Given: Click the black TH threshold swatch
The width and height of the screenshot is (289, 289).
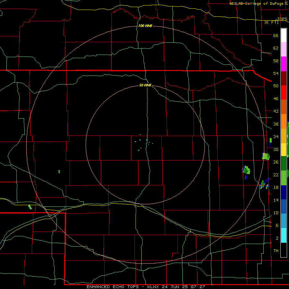Looking at the screenshot, I should pos(284,250).
